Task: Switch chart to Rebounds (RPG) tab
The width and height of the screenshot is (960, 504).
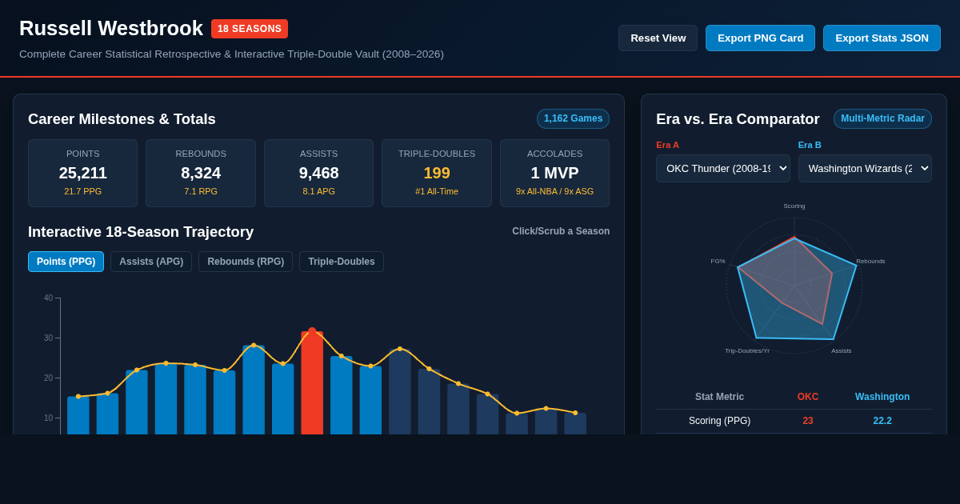Action: click(246, 262)
